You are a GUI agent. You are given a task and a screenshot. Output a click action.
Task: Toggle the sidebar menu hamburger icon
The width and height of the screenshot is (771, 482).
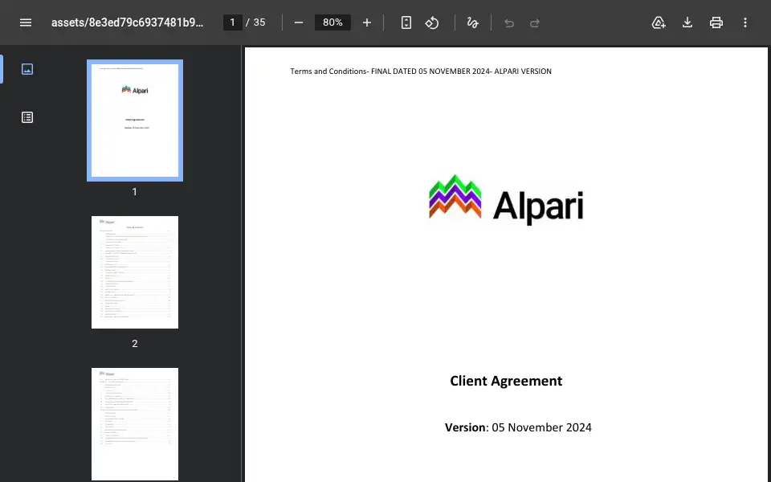tap(26, 22)
